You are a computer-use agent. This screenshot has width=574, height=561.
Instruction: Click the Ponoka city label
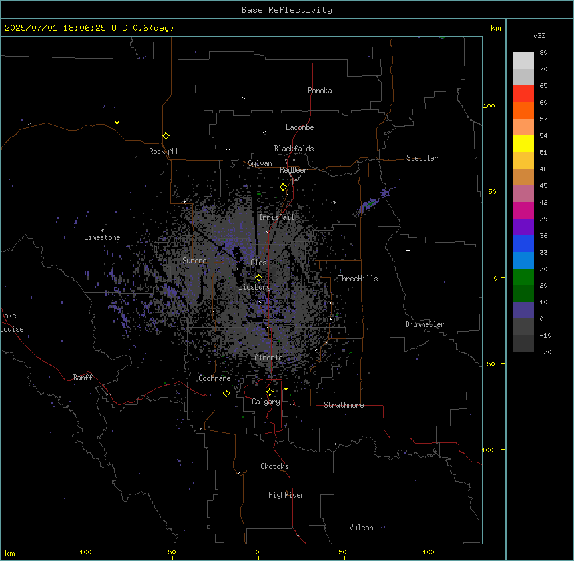tap(320, 91)
